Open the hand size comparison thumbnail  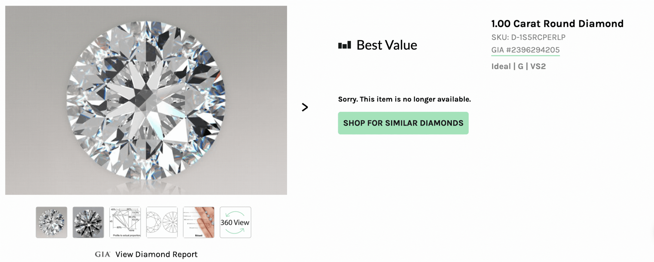[x=199, y=222]
